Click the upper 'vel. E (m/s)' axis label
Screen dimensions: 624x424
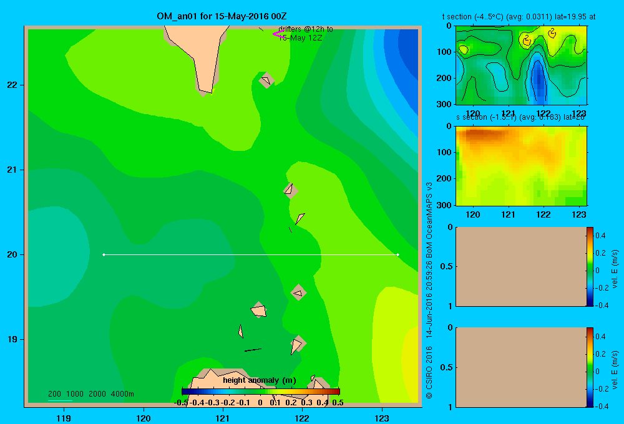click(x=615, y=269)
